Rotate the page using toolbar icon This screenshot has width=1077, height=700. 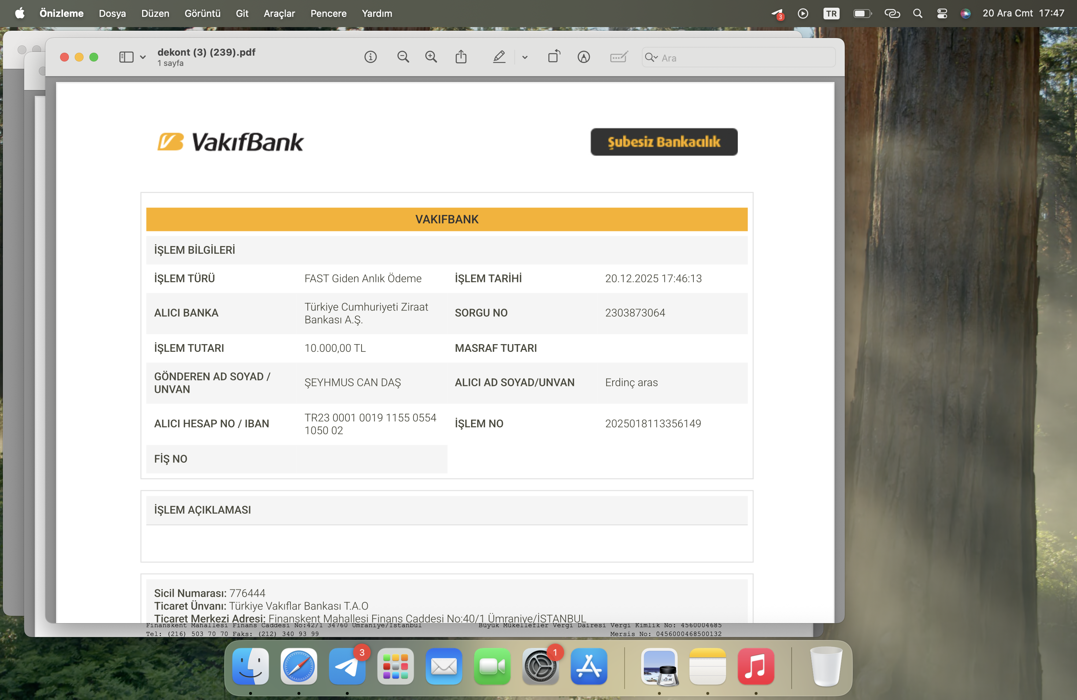(554, 56)
